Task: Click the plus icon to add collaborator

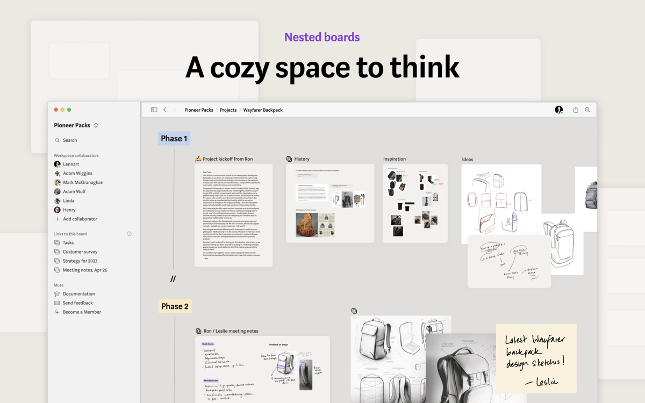Action: click(x=58, y=219)
